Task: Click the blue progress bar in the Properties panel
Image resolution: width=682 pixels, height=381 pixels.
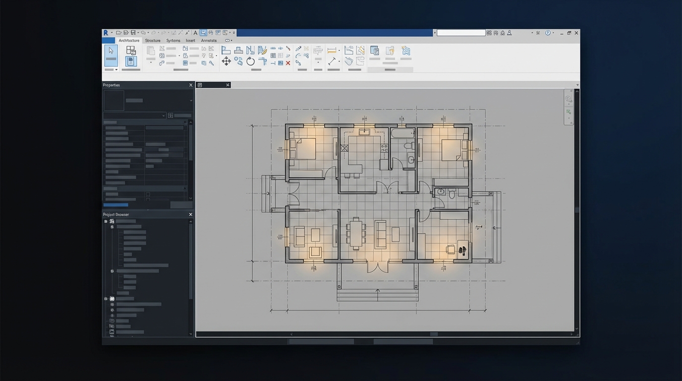Action: (x=115, y=204)
